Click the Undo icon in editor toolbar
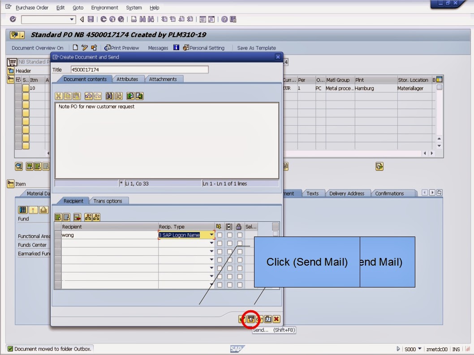This screenshot has height=355, width=474. pyautogui.click(x=88, y=96)
